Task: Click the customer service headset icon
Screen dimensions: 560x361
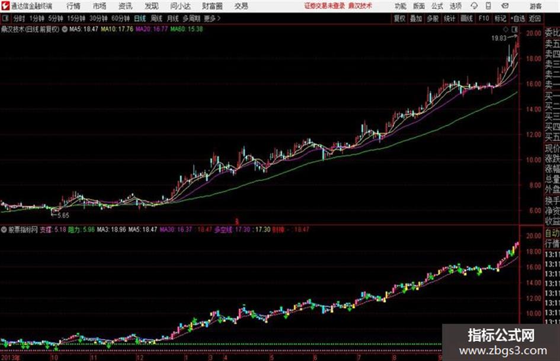Action: [474, 6]
